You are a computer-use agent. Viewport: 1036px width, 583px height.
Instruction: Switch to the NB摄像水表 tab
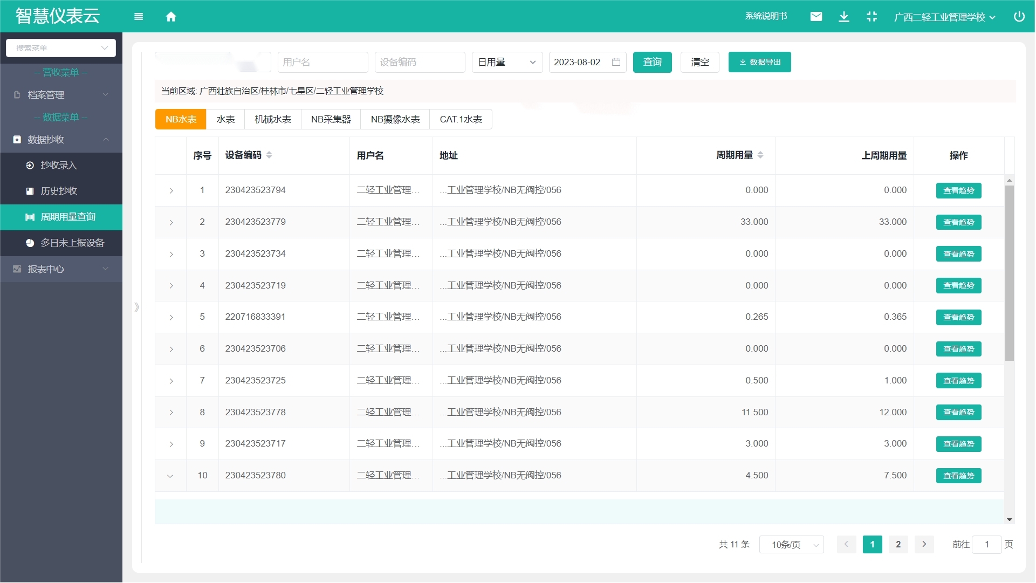coord(395,119)
